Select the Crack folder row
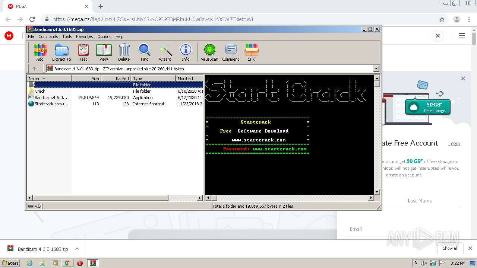The width and height of the screenshot is (477, 268). [x=115, y=91]
